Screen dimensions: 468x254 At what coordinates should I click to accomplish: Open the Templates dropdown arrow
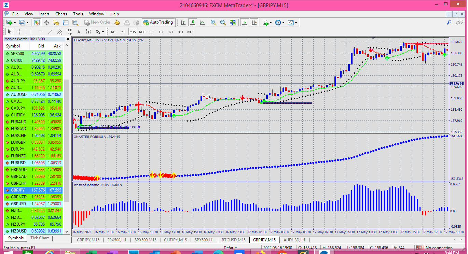tap(295, 23)
